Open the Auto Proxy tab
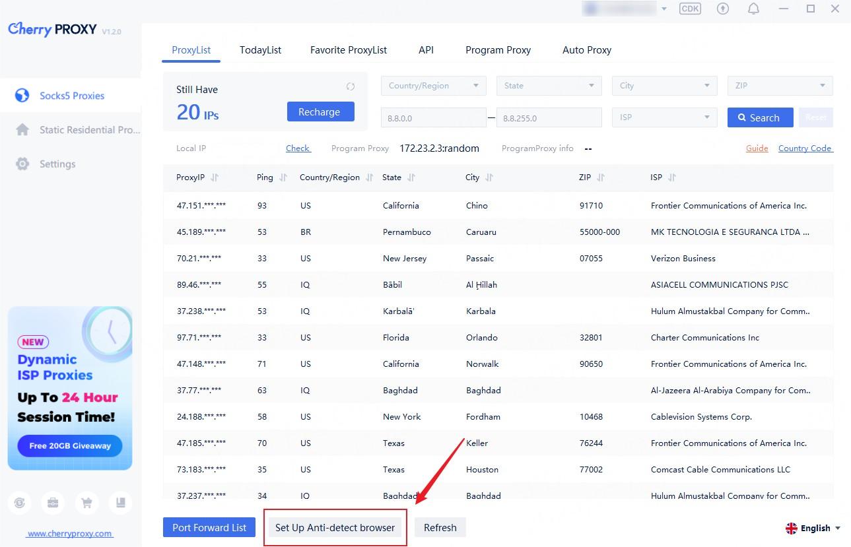Image resolution: width=851 pixels, height=547 pixels. [x=586, y=50]
